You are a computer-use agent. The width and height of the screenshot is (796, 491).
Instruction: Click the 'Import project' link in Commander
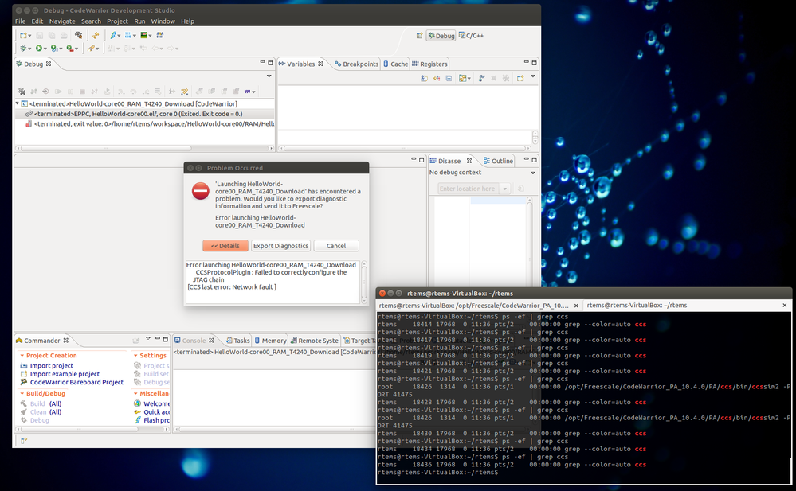tap(51, 366)
